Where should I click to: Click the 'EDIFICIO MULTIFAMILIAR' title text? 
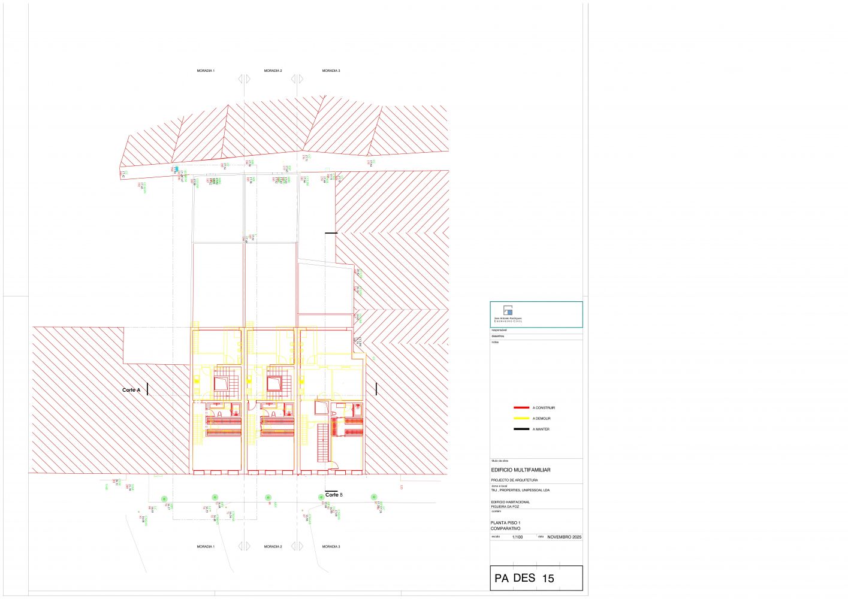click(520, 470)
